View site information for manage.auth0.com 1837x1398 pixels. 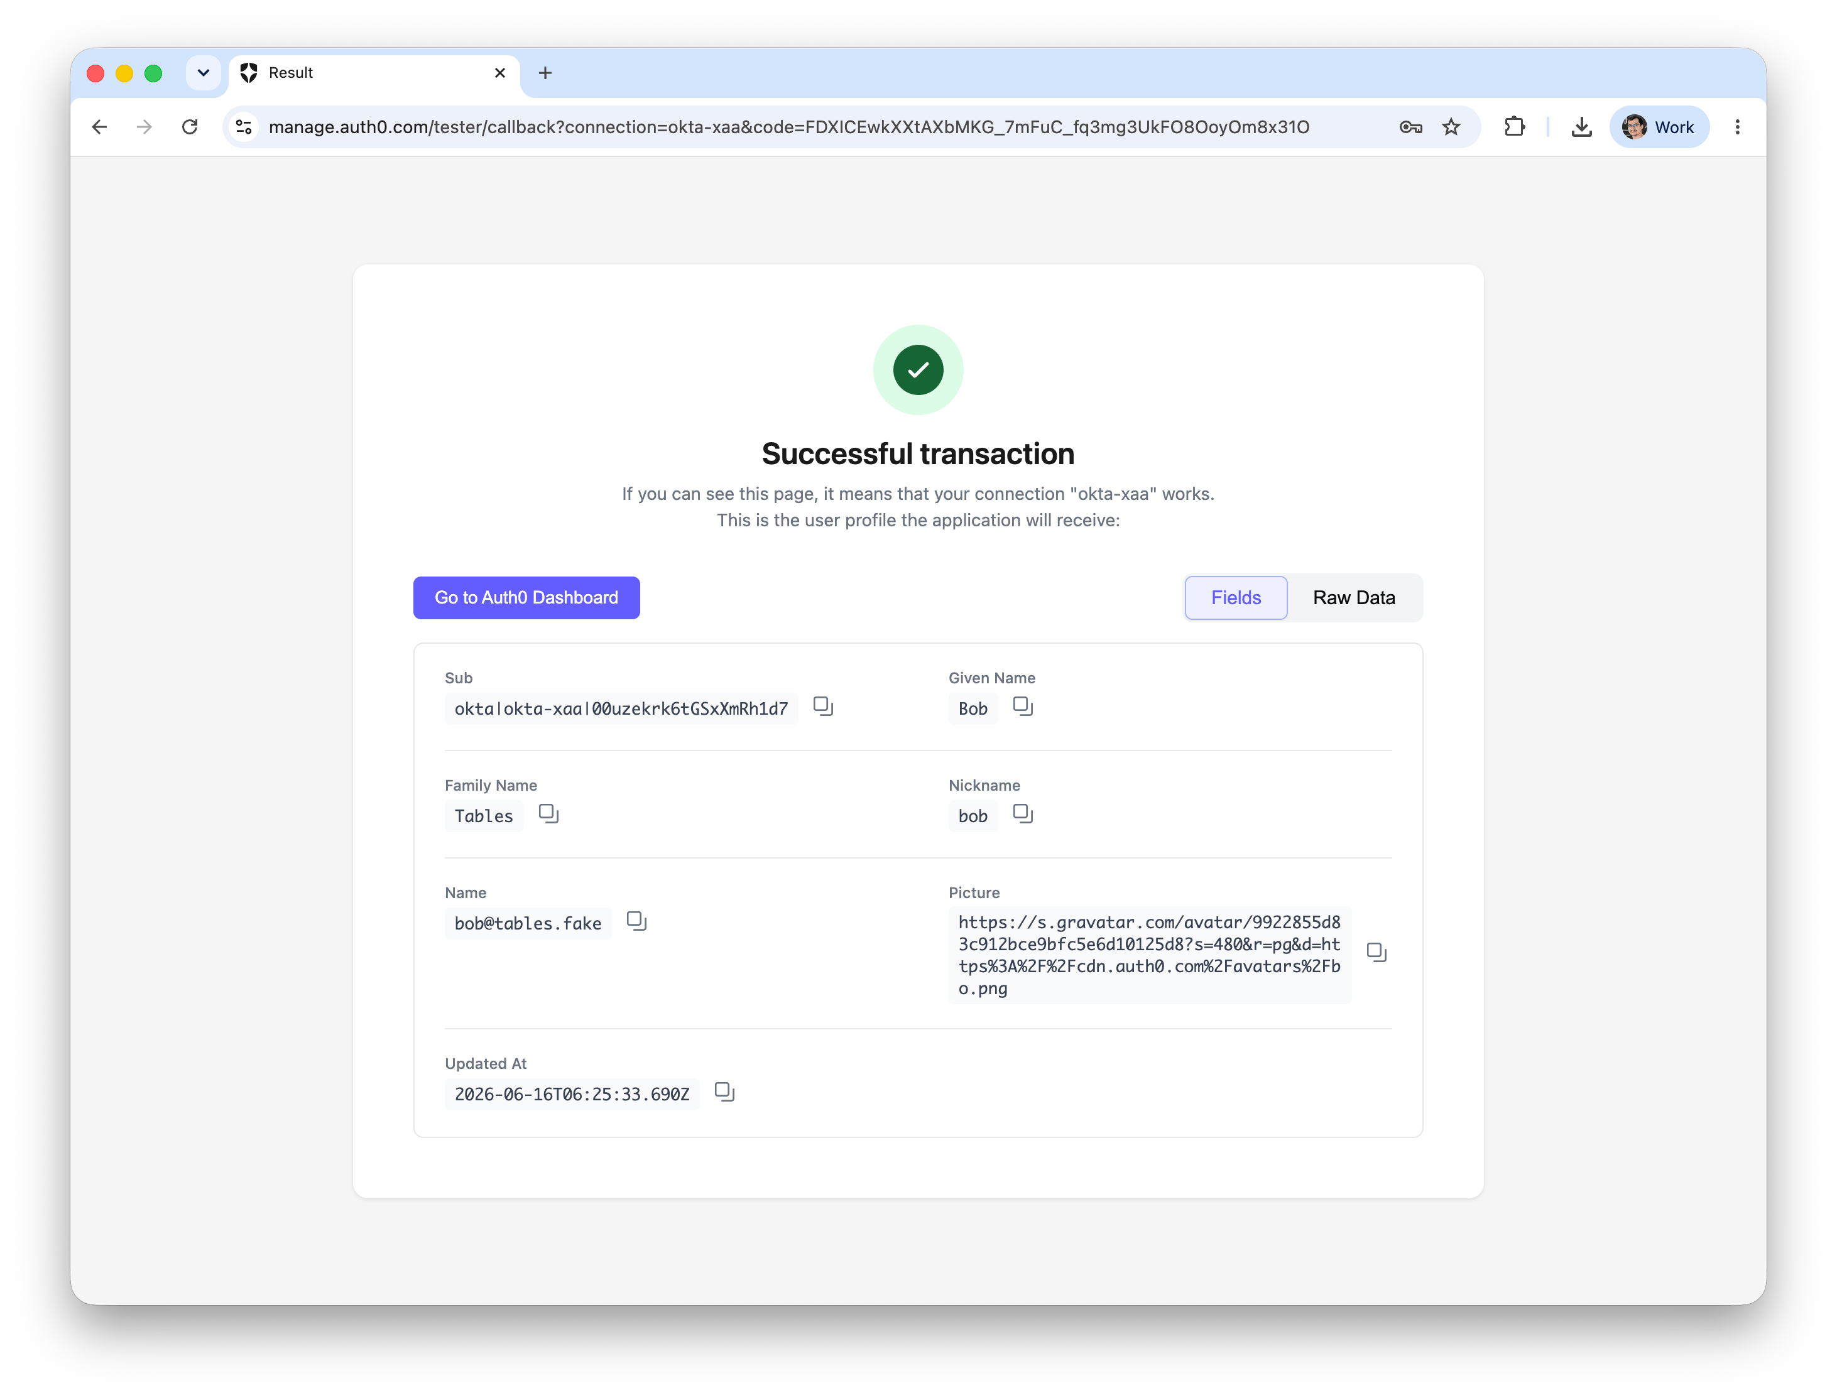tap(244, 126)
